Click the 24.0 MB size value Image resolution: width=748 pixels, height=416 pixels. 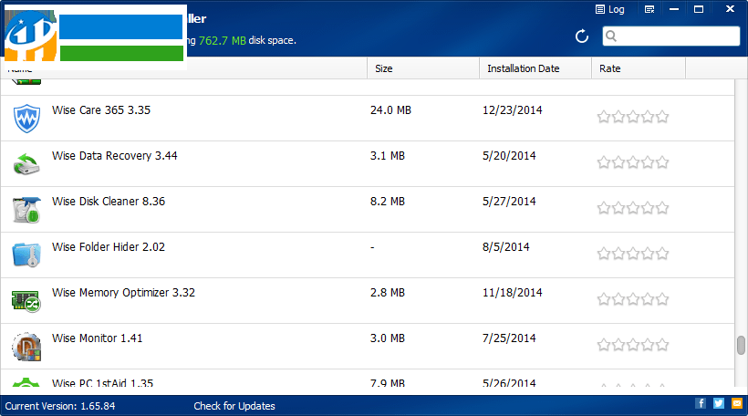point(390,110)
